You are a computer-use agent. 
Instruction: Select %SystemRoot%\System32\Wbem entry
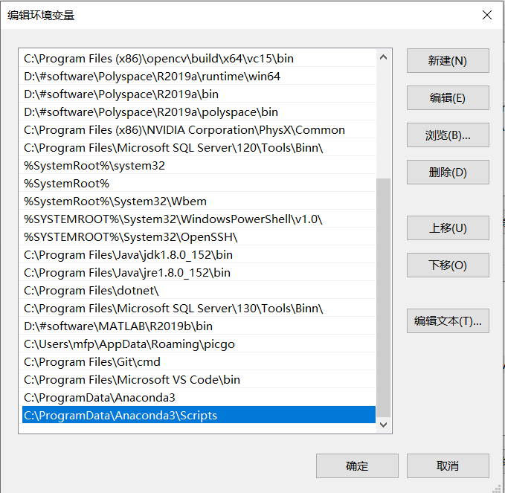tap(199, 202)
